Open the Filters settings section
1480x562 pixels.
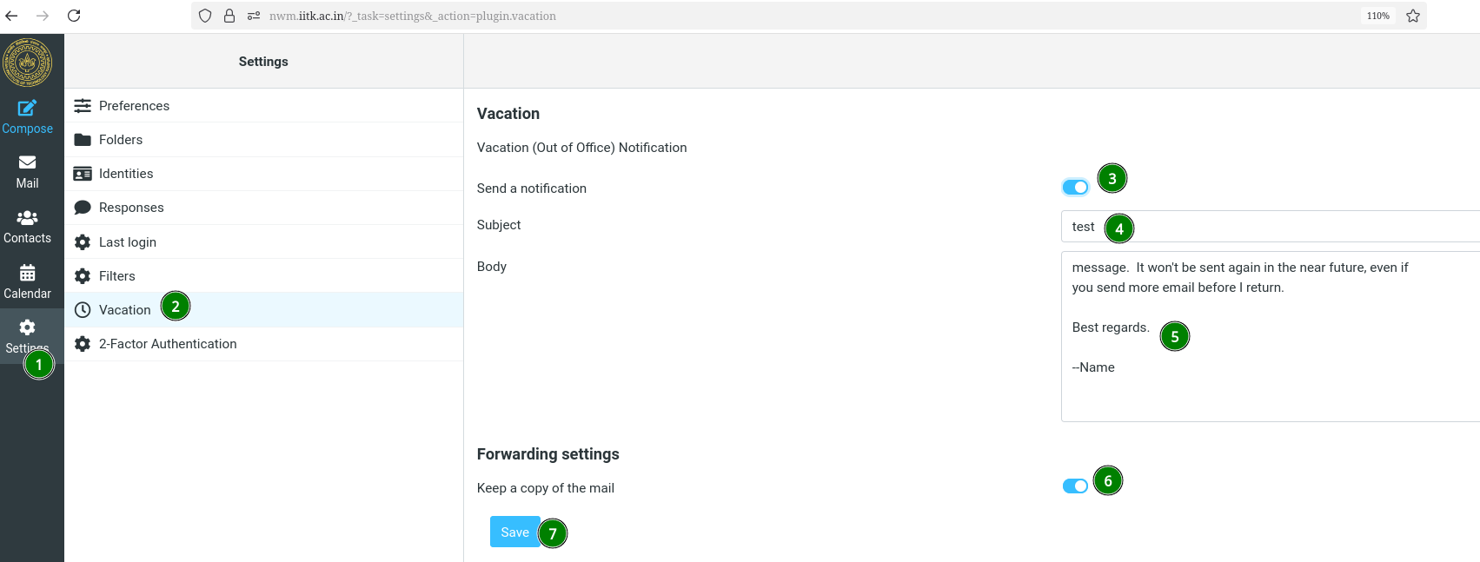coord(117,276)
